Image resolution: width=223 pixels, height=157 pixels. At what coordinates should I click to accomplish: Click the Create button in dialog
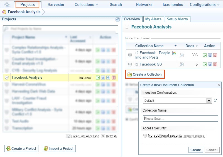(x=195, y=150)
